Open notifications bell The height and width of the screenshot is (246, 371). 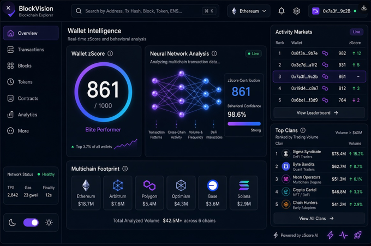point(282,11)
